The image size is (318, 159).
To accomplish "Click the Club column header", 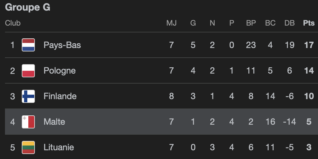I will click(x=13, y=23).
